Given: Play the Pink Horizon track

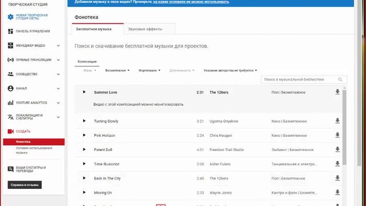Looking at the screenshot, I should pyautogui.click(x=84, y=135).
